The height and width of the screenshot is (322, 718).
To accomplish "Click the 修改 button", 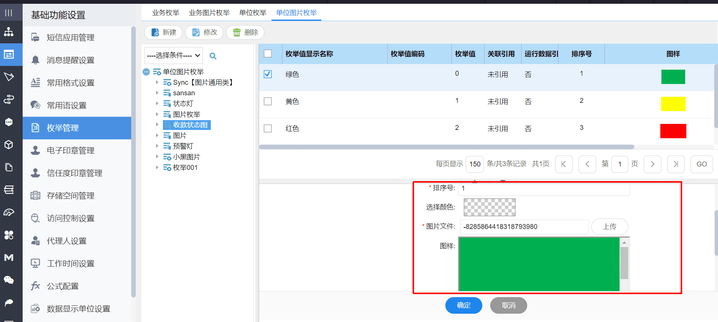I will click(204, 32).
